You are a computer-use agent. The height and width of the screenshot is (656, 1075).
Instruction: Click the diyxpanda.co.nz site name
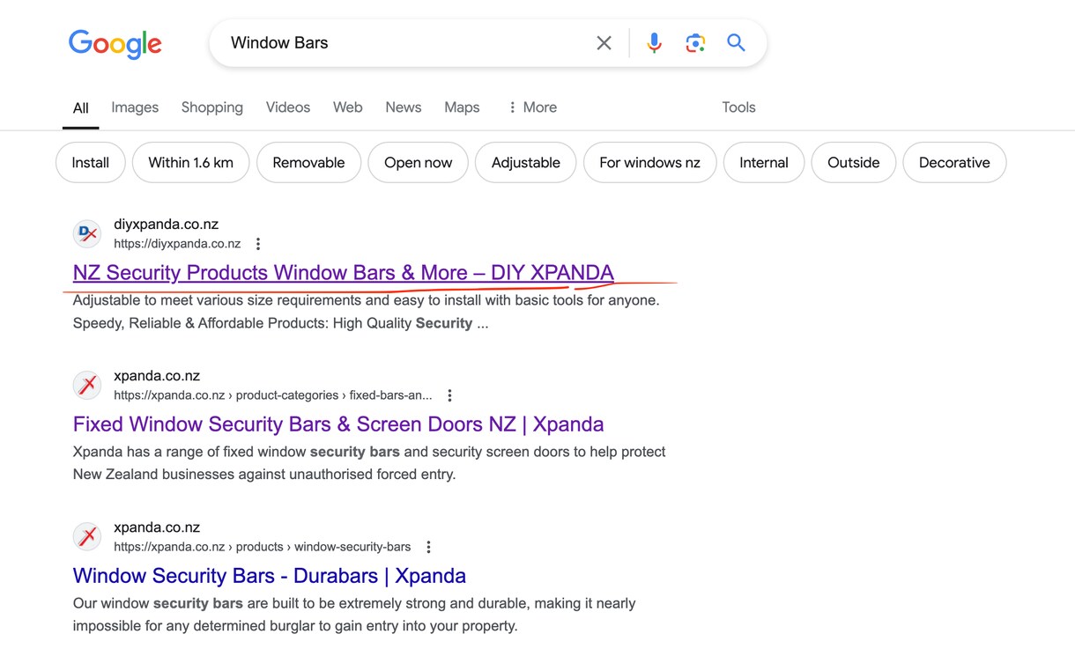[x=167, y=225]
